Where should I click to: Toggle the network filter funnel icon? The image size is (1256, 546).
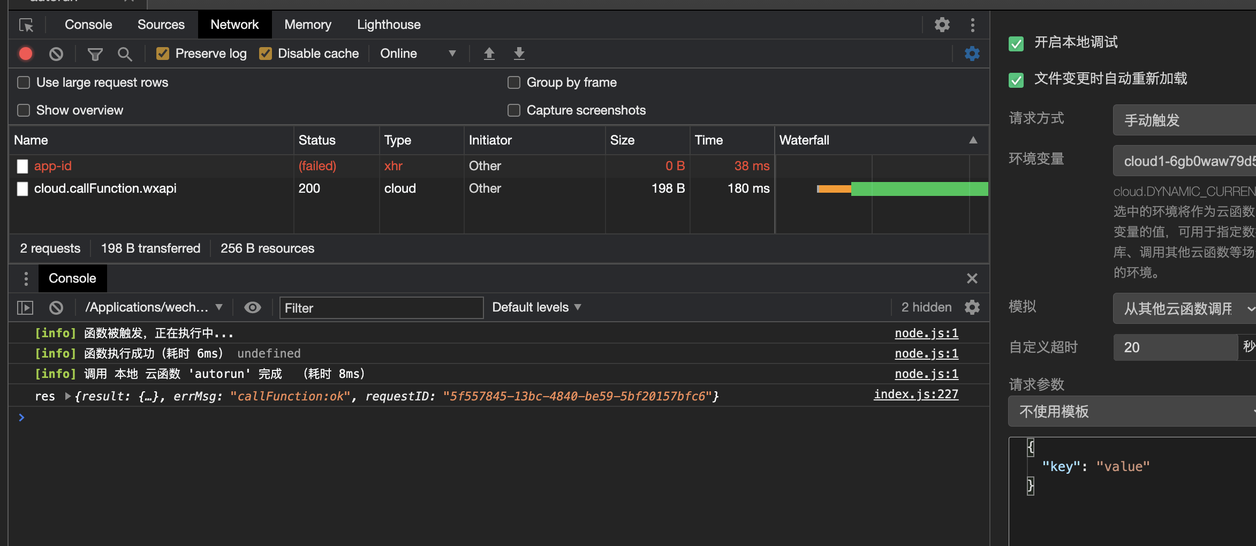tap(95, 54)
